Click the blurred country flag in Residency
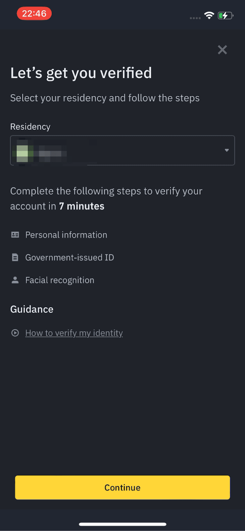 click(23, 151)
